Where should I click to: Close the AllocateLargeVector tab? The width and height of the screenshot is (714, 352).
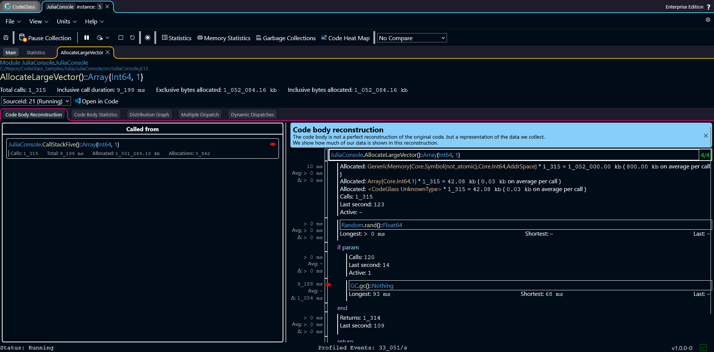[x=107, y=52]
